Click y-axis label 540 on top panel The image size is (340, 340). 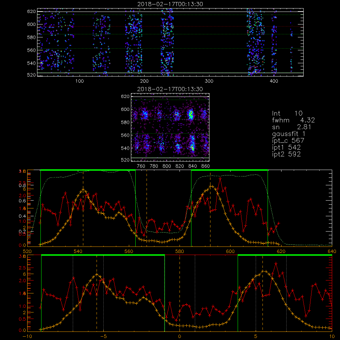(31, 63)
